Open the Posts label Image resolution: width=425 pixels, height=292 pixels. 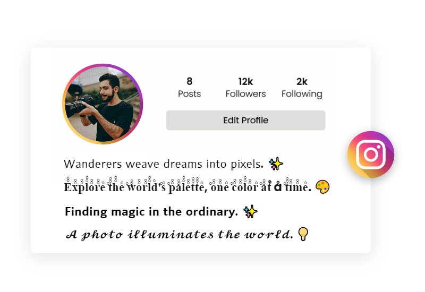[x=189, y=94]
